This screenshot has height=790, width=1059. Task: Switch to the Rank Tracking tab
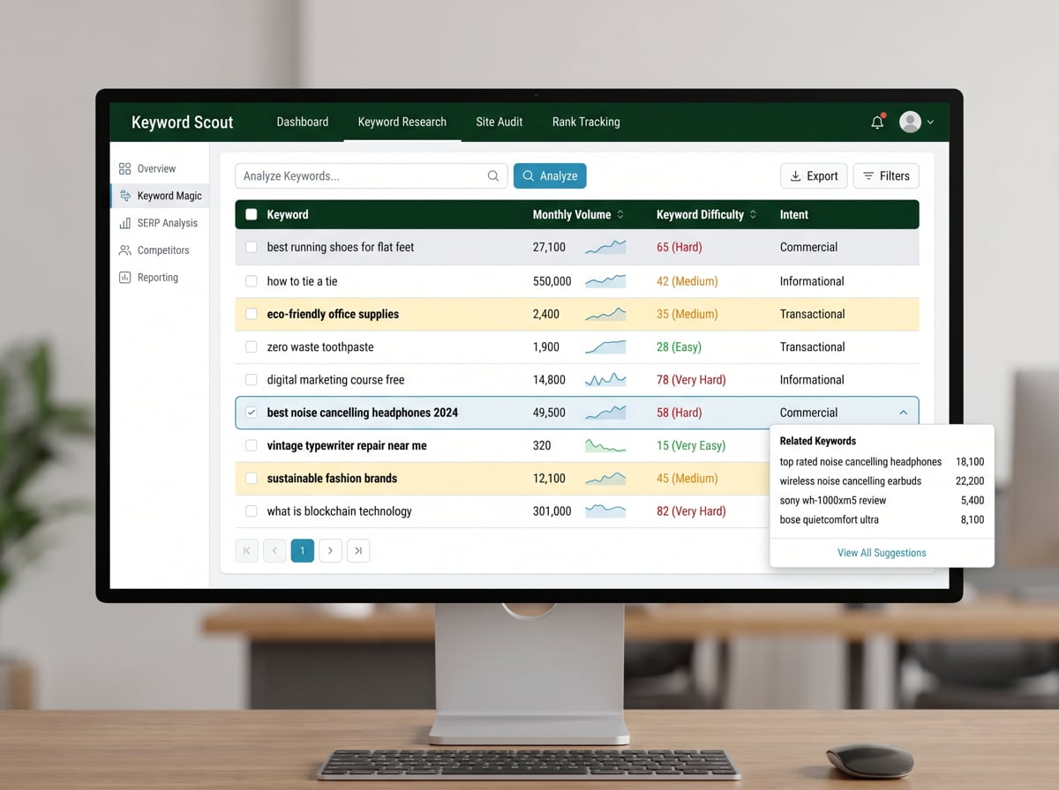pyautogui.click(x=586, y=122)
